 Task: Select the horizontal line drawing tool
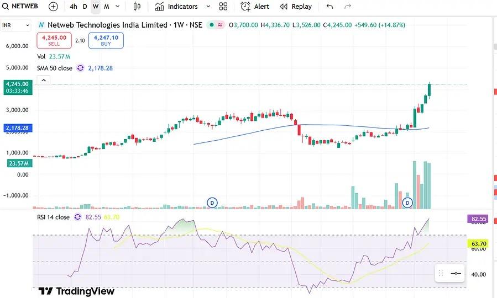[x=456, y=273]
